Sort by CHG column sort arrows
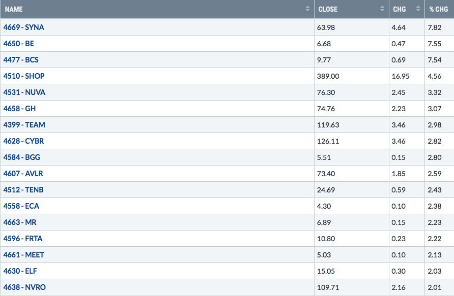Screen dimensions: 454x296 [418, 9]
